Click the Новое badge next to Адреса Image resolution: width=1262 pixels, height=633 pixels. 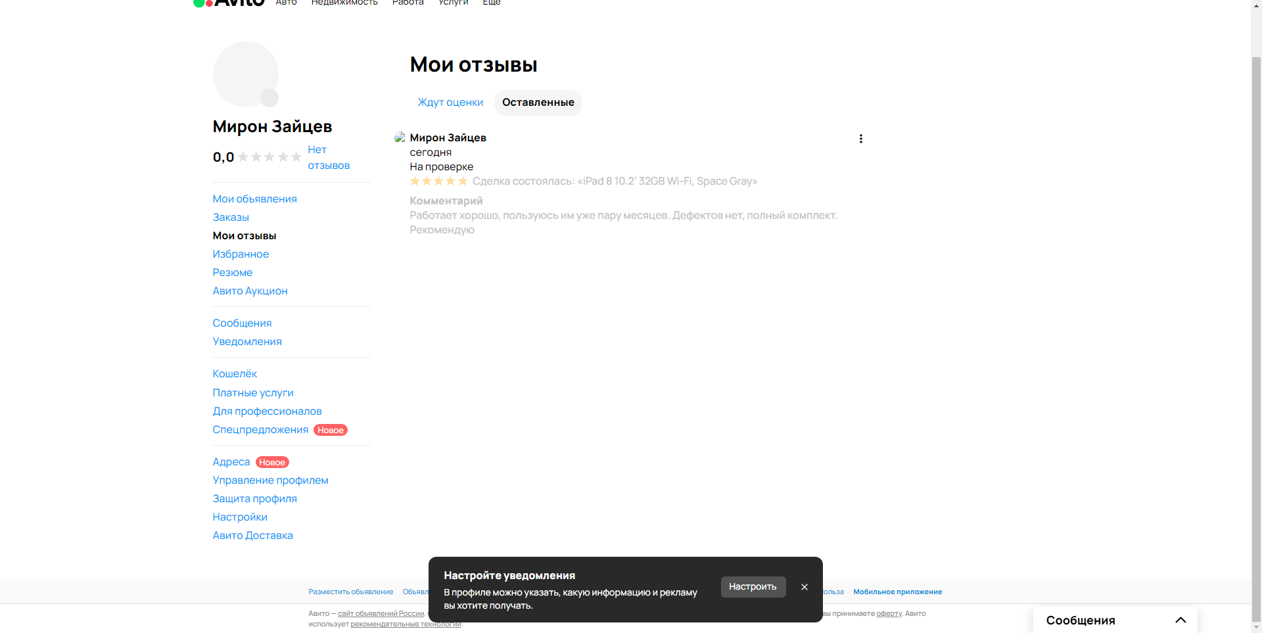tap(272, 463)
